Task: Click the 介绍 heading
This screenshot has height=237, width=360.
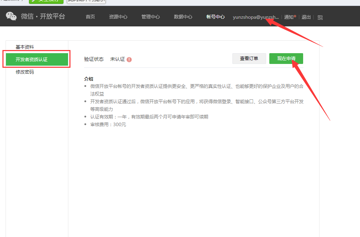Action: coord(89,79)
